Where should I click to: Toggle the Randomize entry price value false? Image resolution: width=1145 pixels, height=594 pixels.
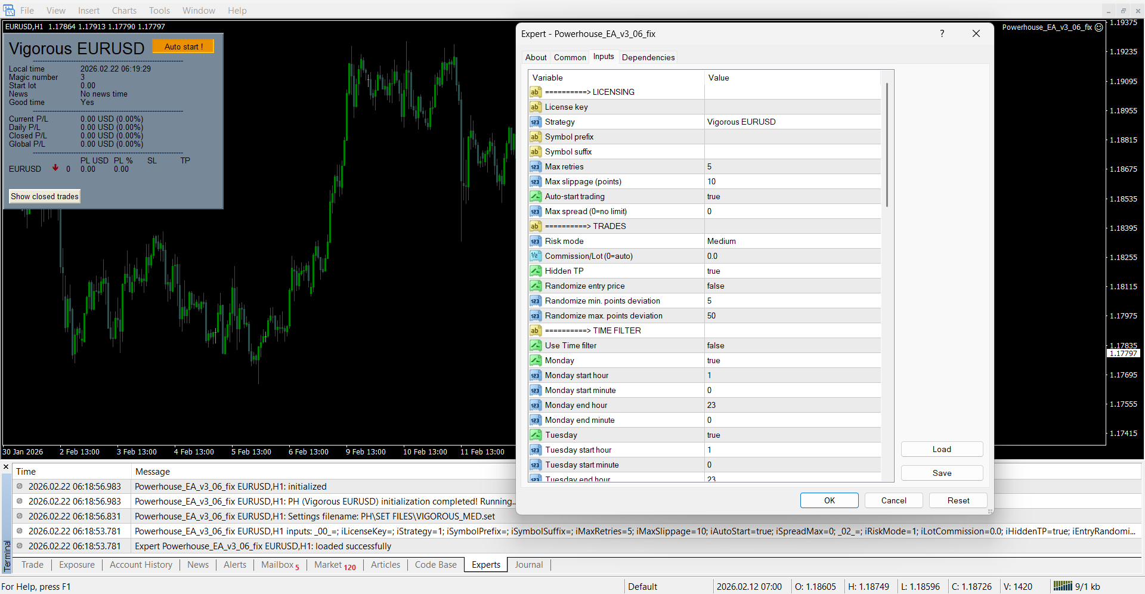pyautogui.click(x=792, y=286)
